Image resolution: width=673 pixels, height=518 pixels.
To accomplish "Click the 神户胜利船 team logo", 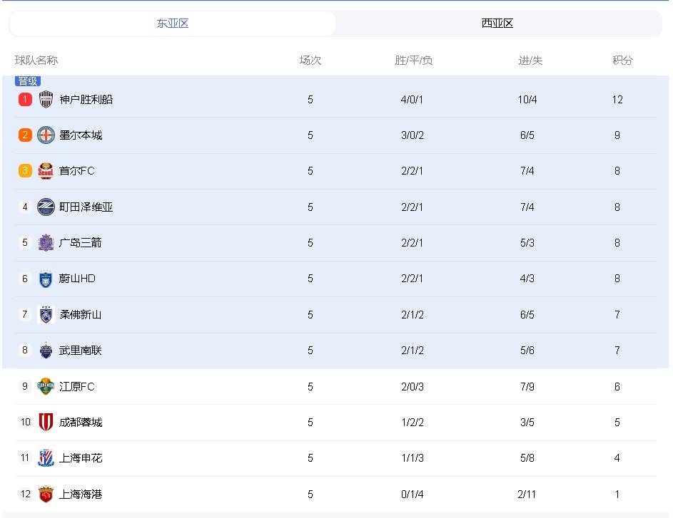I will coord(46,100).
